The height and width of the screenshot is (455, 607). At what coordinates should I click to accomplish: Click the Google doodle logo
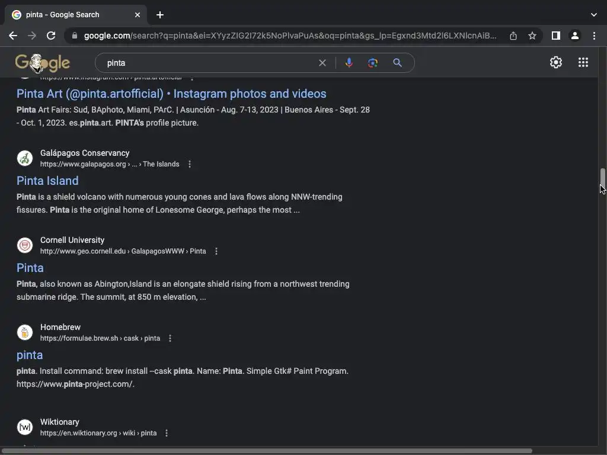pos(43,63)
